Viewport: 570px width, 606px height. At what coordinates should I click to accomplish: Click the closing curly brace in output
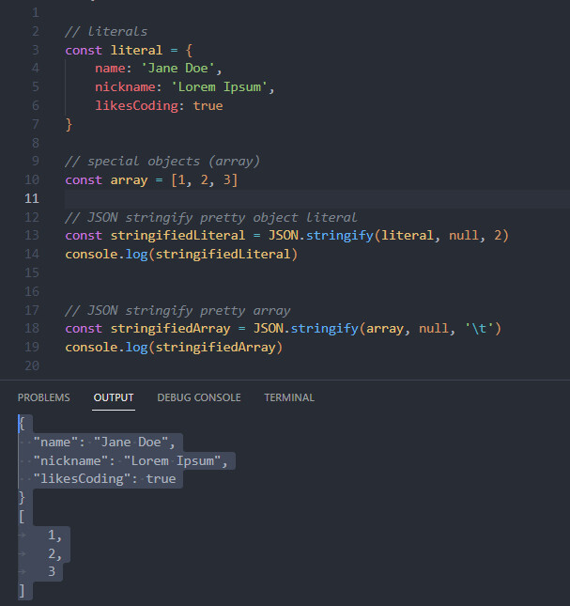point(22,498)
